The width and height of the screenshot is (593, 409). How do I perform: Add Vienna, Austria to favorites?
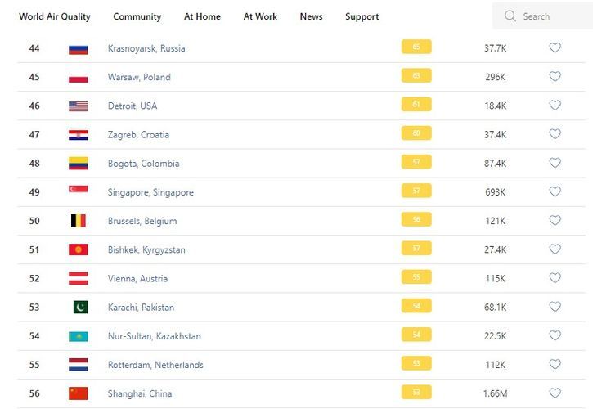(555, 278)
